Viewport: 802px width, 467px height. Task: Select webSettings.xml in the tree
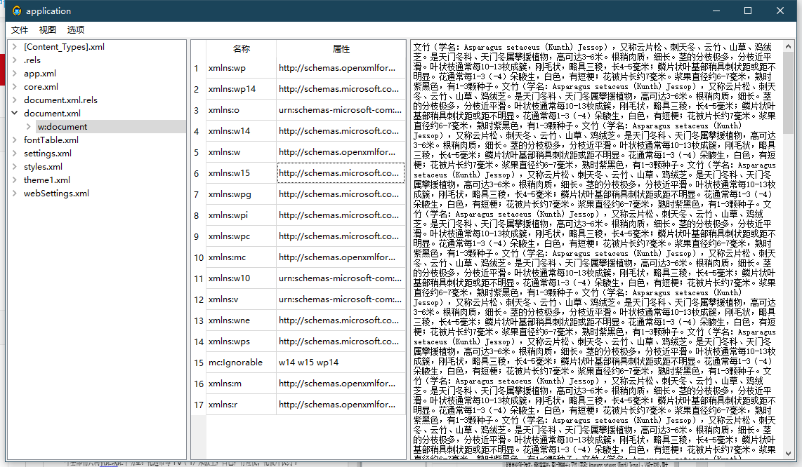(x=55, y=193)
